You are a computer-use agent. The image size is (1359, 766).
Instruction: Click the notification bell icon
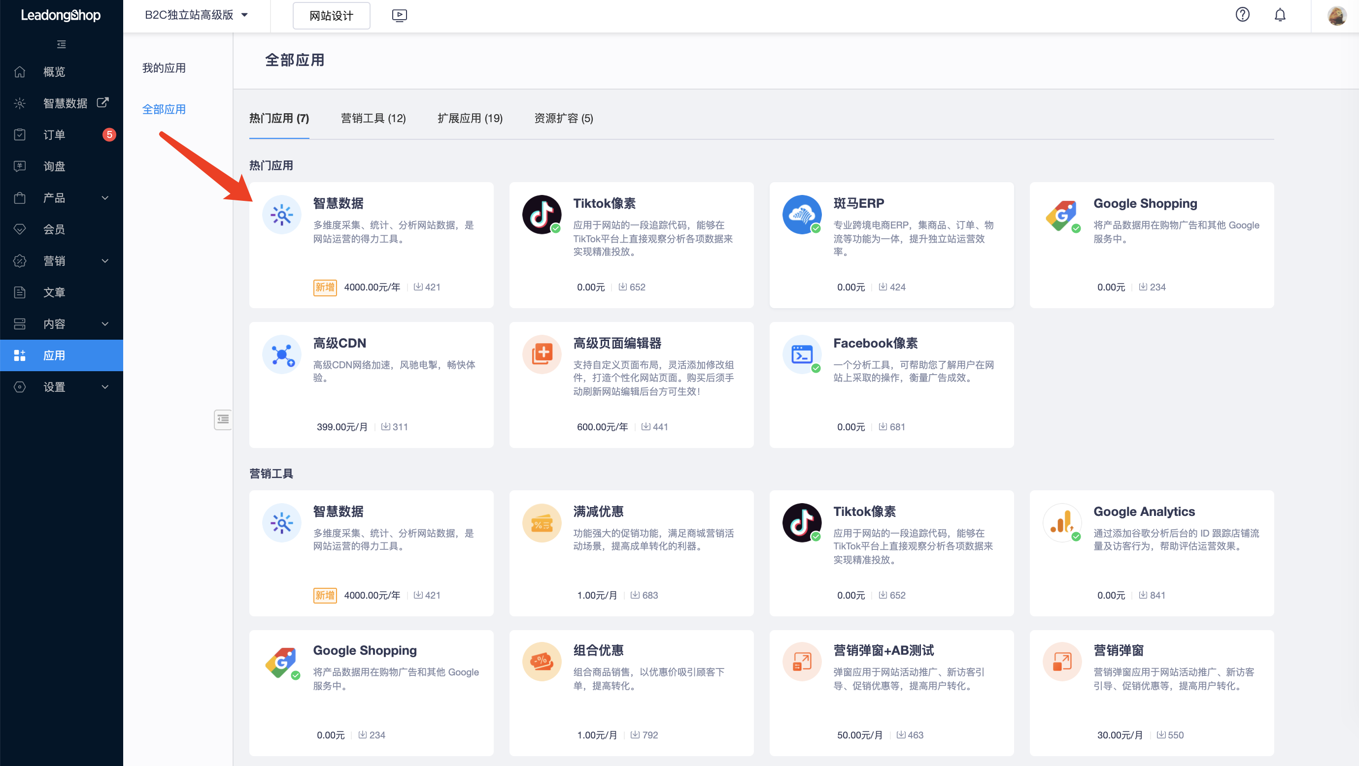pyautogui.click(x=1280, y=15)
